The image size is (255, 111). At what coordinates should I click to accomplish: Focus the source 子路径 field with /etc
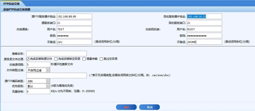click(x=74, y=42)
